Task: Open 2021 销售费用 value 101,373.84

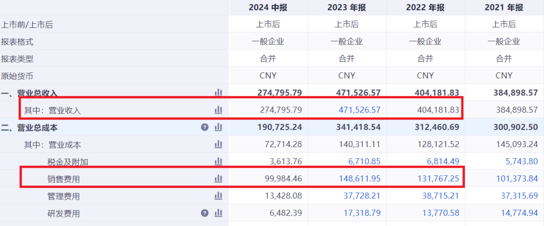Action: [517, 179]
